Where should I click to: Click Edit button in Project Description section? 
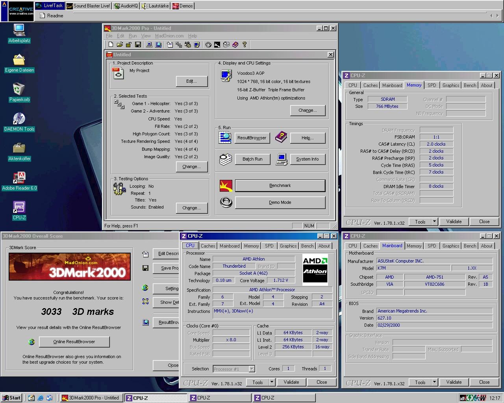click(x=191, y=81)
